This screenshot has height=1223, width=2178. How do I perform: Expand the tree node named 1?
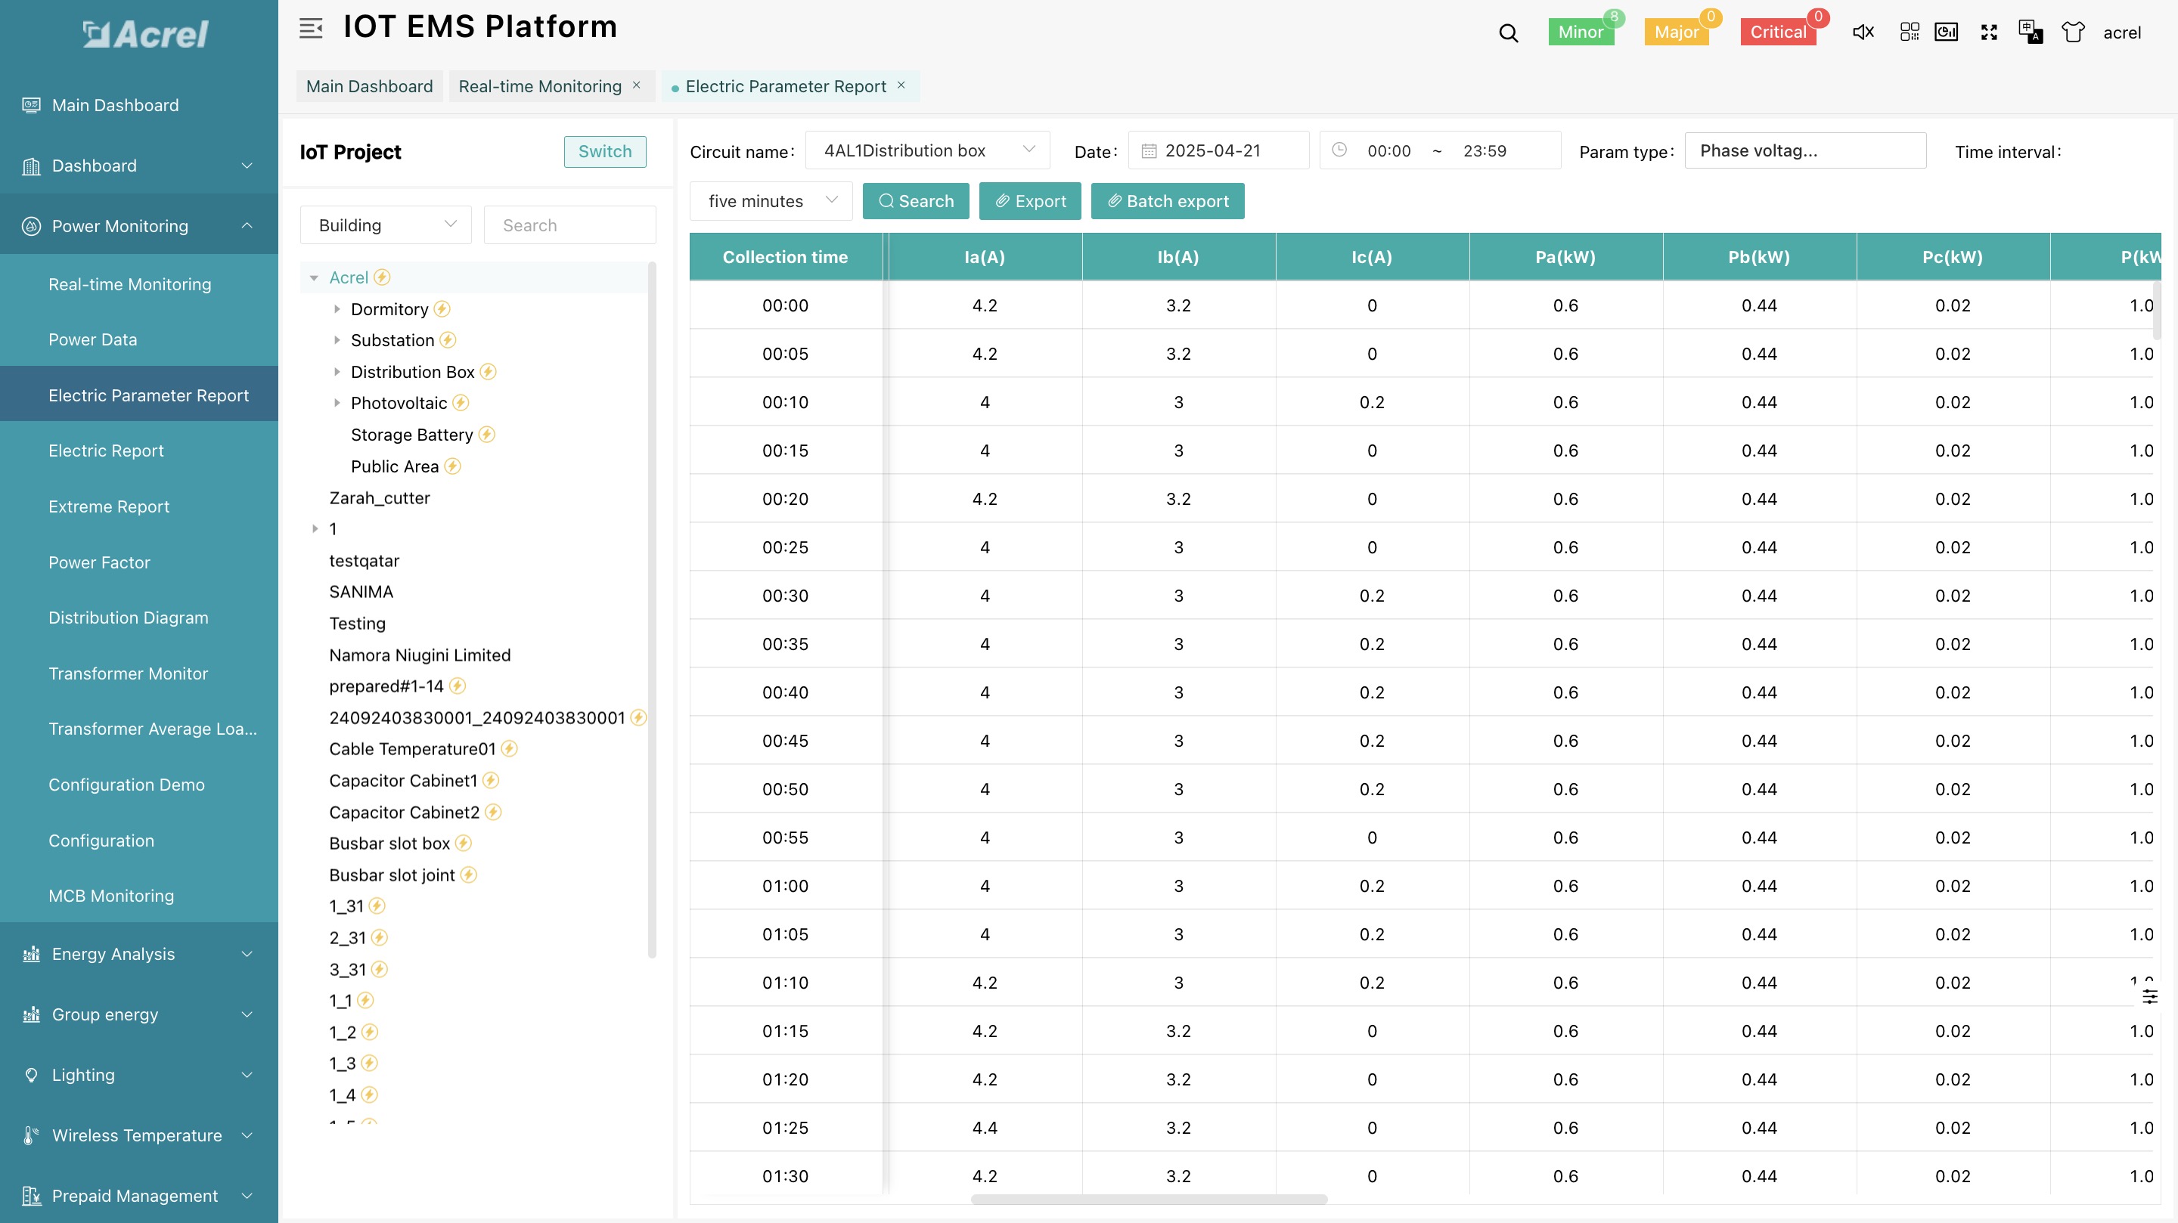click(x=315, y=529)
